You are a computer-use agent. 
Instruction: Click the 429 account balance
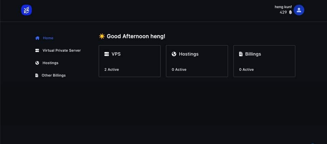click(283, 13)
